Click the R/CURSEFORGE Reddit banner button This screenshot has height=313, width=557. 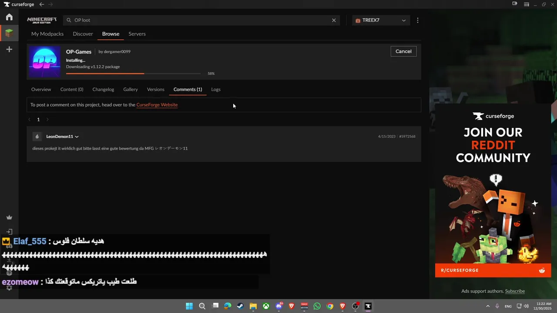[493, 270]
